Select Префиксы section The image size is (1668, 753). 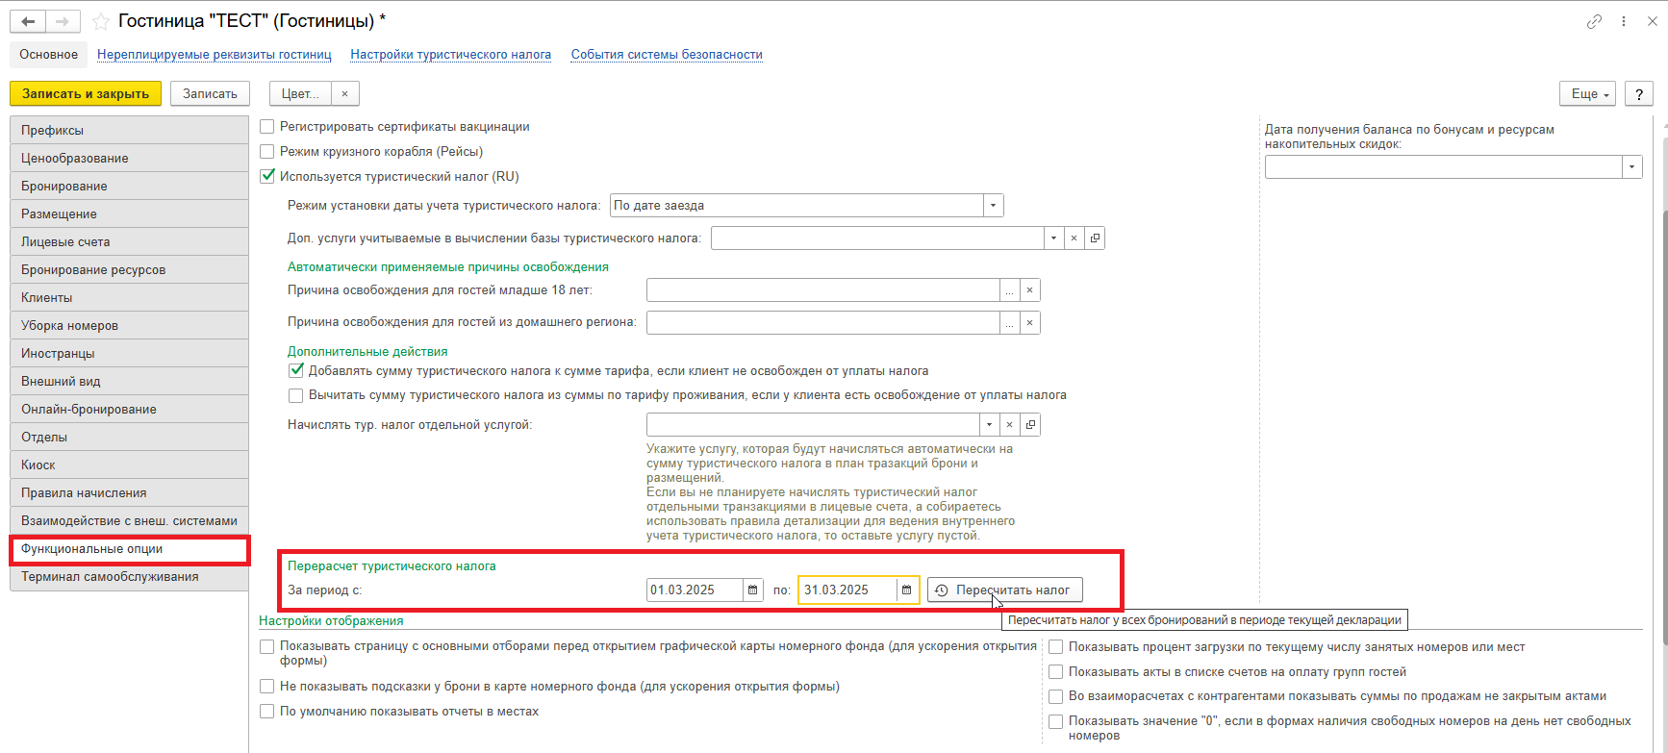pyautogui.click(x=129, y=130)
